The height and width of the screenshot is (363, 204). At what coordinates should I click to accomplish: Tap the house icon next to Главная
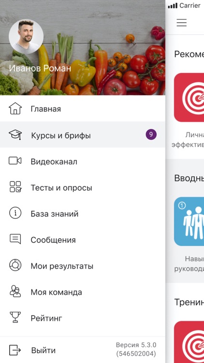15,108
